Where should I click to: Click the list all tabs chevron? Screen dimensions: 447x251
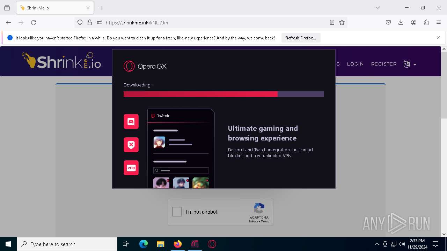(x=378, y=8)
